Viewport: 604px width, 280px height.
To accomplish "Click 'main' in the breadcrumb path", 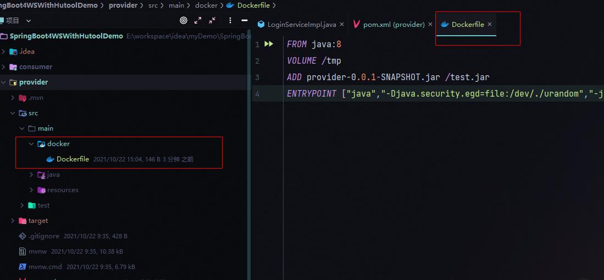I will click(x=178, y=5).
